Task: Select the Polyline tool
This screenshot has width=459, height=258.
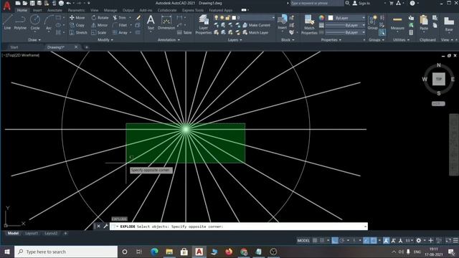Action: (x=20, y=22)
